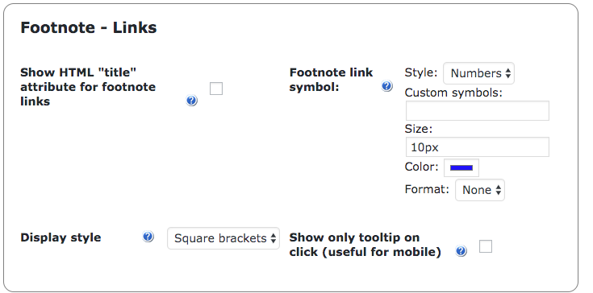
Task: Click the Show HTML "title" attribute label
Action: point(88,87)
